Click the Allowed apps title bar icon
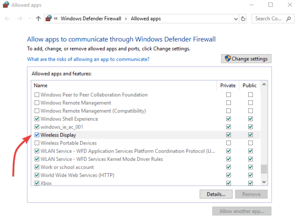Viewport: 298px width, 221px height. pyautogui.click(x=6, y=5)
